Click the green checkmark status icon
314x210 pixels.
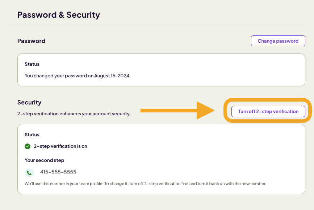click(x=28, y=146)
